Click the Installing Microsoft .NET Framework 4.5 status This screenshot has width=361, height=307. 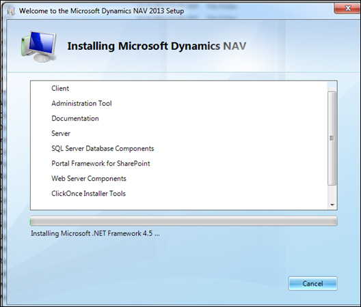click(95, 233)
